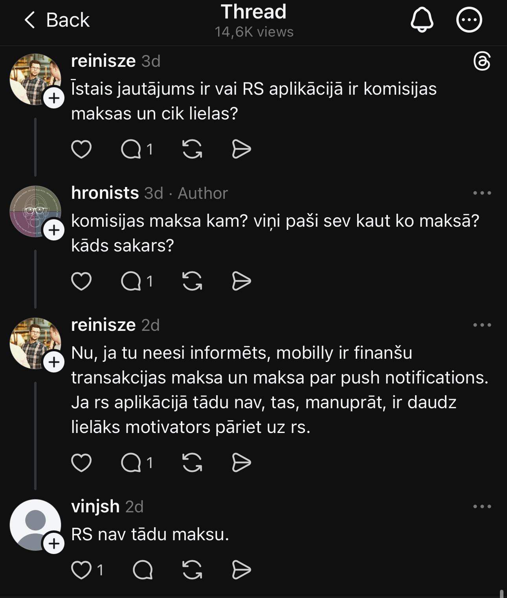Like reinisze's first comment about RS aplikācijā
This screenshot has width=507, height=598.
81,149
